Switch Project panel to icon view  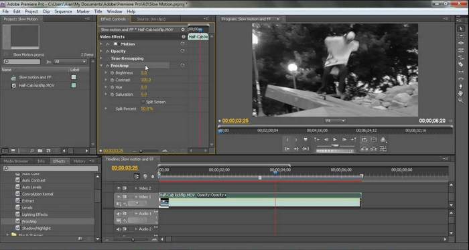[x=13, y=151]
